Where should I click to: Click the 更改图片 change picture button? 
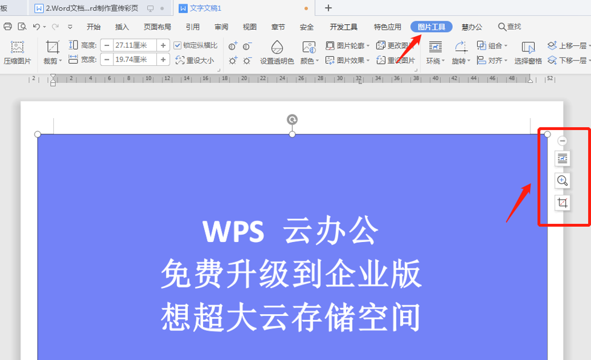point(395,45)
